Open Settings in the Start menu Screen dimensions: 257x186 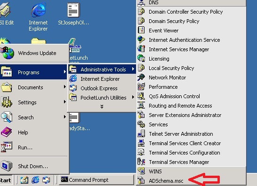(33, 102)
